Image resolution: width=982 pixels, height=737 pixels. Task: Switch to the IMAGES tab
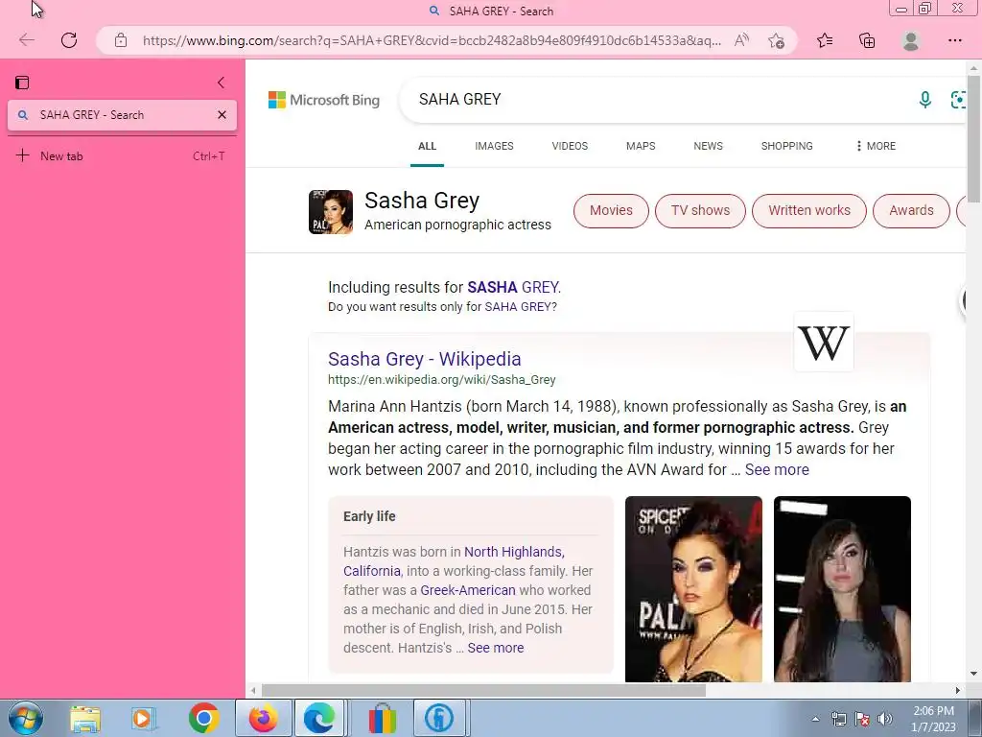click(494, 146)
